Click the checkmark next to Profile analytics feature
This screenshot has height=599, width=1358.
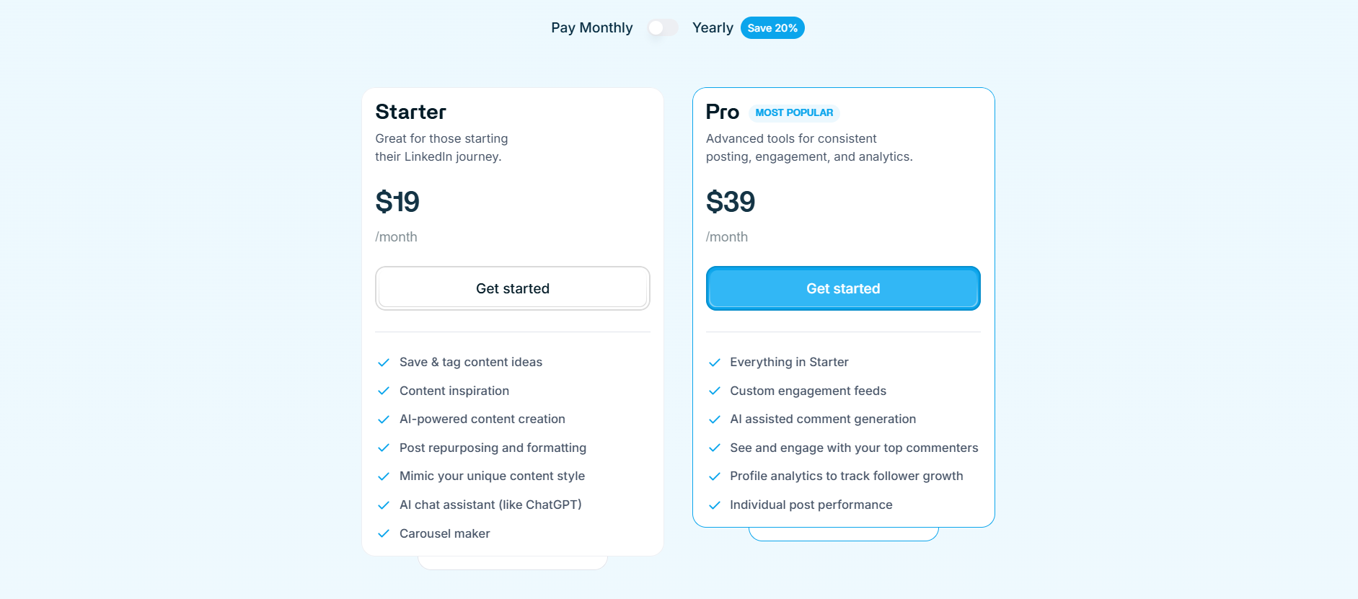pos(714,476)
